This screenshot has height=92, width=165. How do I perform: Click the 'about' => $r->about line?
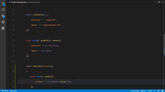point(41,51)
